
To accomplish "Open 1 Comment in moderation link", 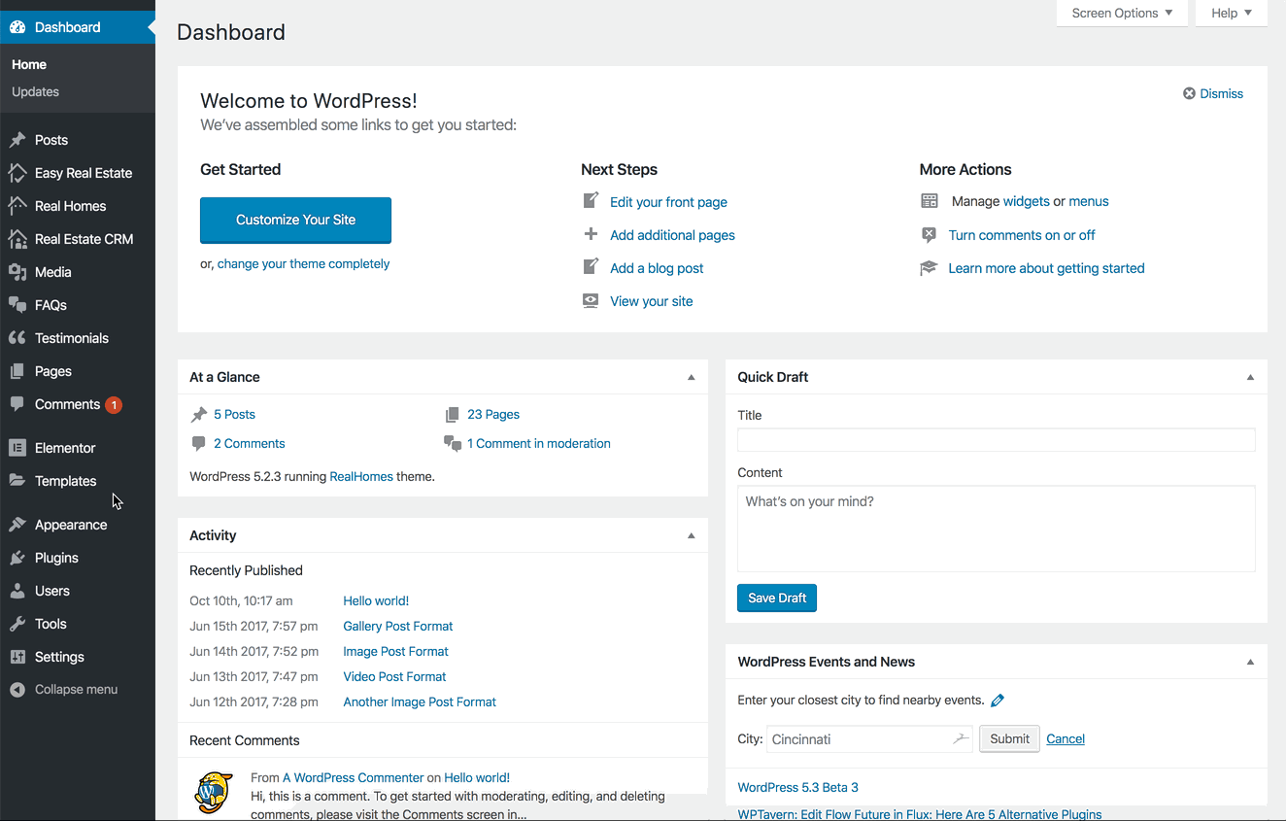I will click(539, 443).
